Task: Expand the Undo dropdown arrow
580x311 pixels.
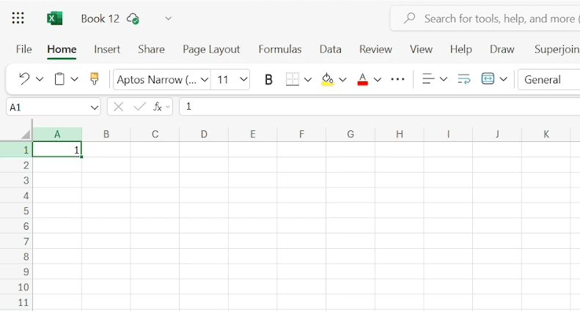Action: pyautogui.click(x=39, y=79)
